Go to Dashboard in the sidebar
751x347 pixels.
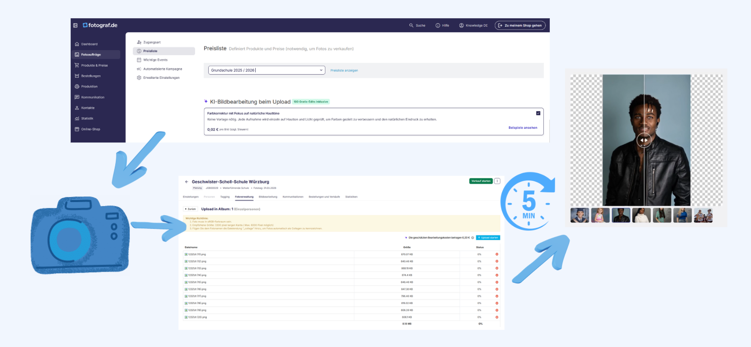coord(86,44)
